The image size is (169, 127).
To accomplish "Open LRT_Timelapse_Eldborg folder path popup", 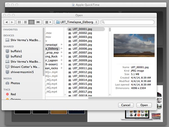I will pyautogui.click(x=76, y=22).
